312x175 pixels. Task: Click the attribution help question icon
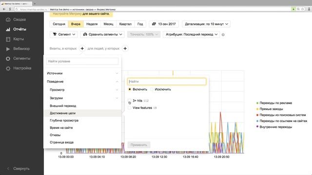(223, 35)
